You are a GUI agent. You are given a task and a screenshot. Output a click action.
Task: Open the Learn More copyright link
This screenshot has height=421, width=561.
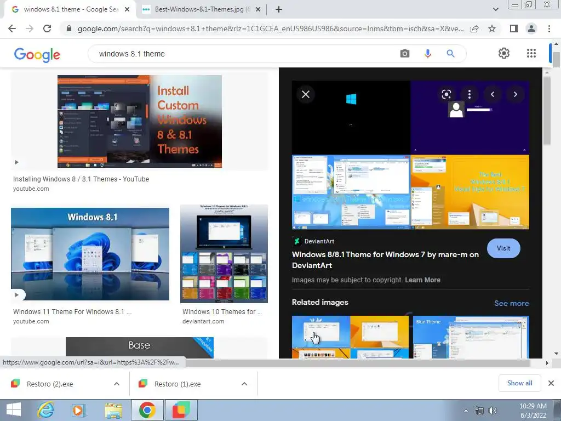point(422,280)
